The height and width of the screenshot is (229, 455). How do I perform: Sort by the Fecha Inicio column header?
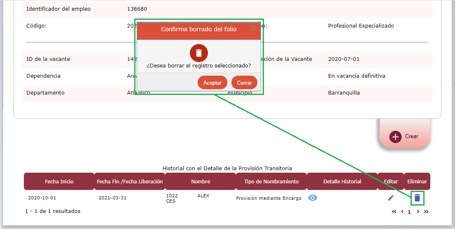click(59, 181)
